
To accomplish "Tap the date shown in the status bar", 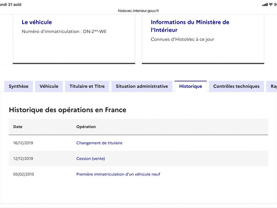I will (x=11, y=5).
